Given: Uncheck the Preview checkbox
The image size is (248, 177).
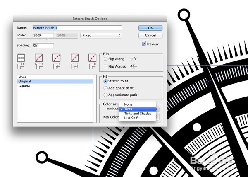Looking at the screenshot, I should tap(144, 44).
